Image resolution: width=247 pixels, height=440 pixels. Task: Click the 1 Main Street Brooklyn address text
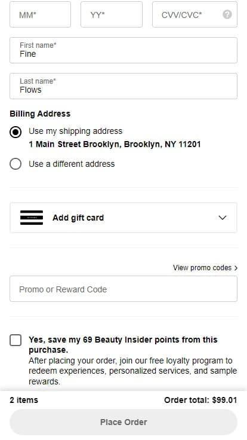point(115,144)
